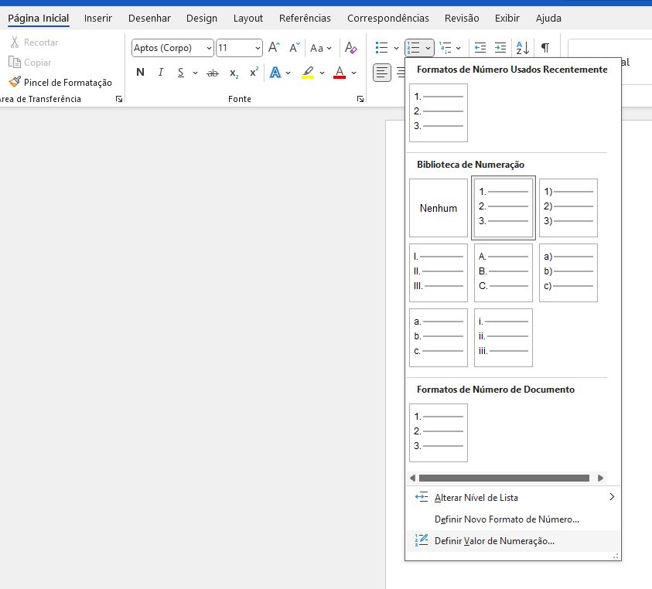Toggle bold with the N button
The image size is (652, 589).
click(x=141, y=73)
